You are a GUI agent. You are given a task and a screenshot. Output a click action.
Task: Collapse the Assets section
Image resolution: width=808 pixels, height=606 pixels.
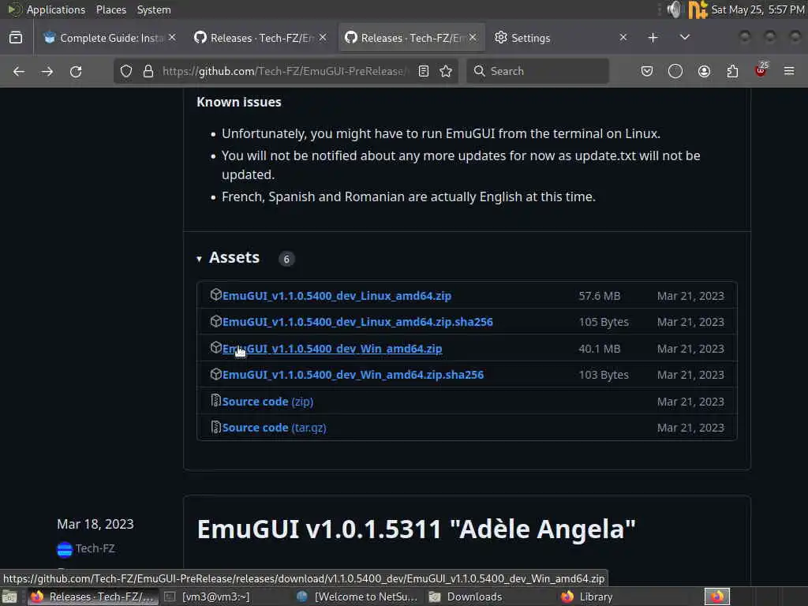[199, 259]
